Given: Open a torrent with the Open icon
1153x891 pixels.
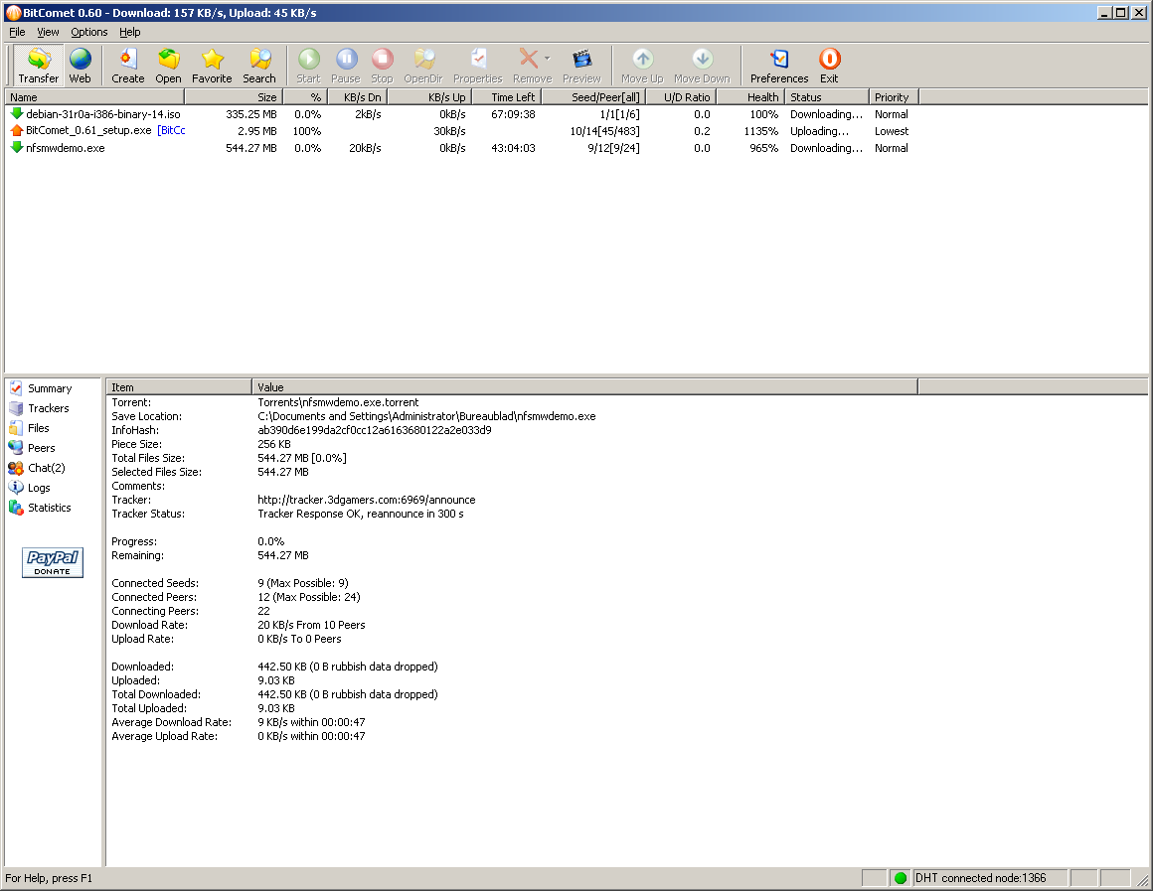Looking at the screenshot, I should [168, 66].
